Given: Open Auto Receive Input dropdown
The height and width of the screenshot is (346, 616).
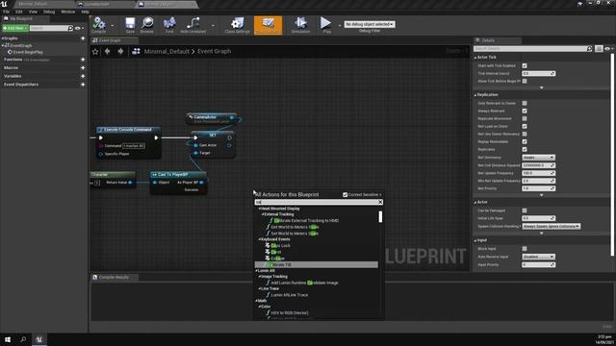Looking at the screenshot, I should click(538, 257).
